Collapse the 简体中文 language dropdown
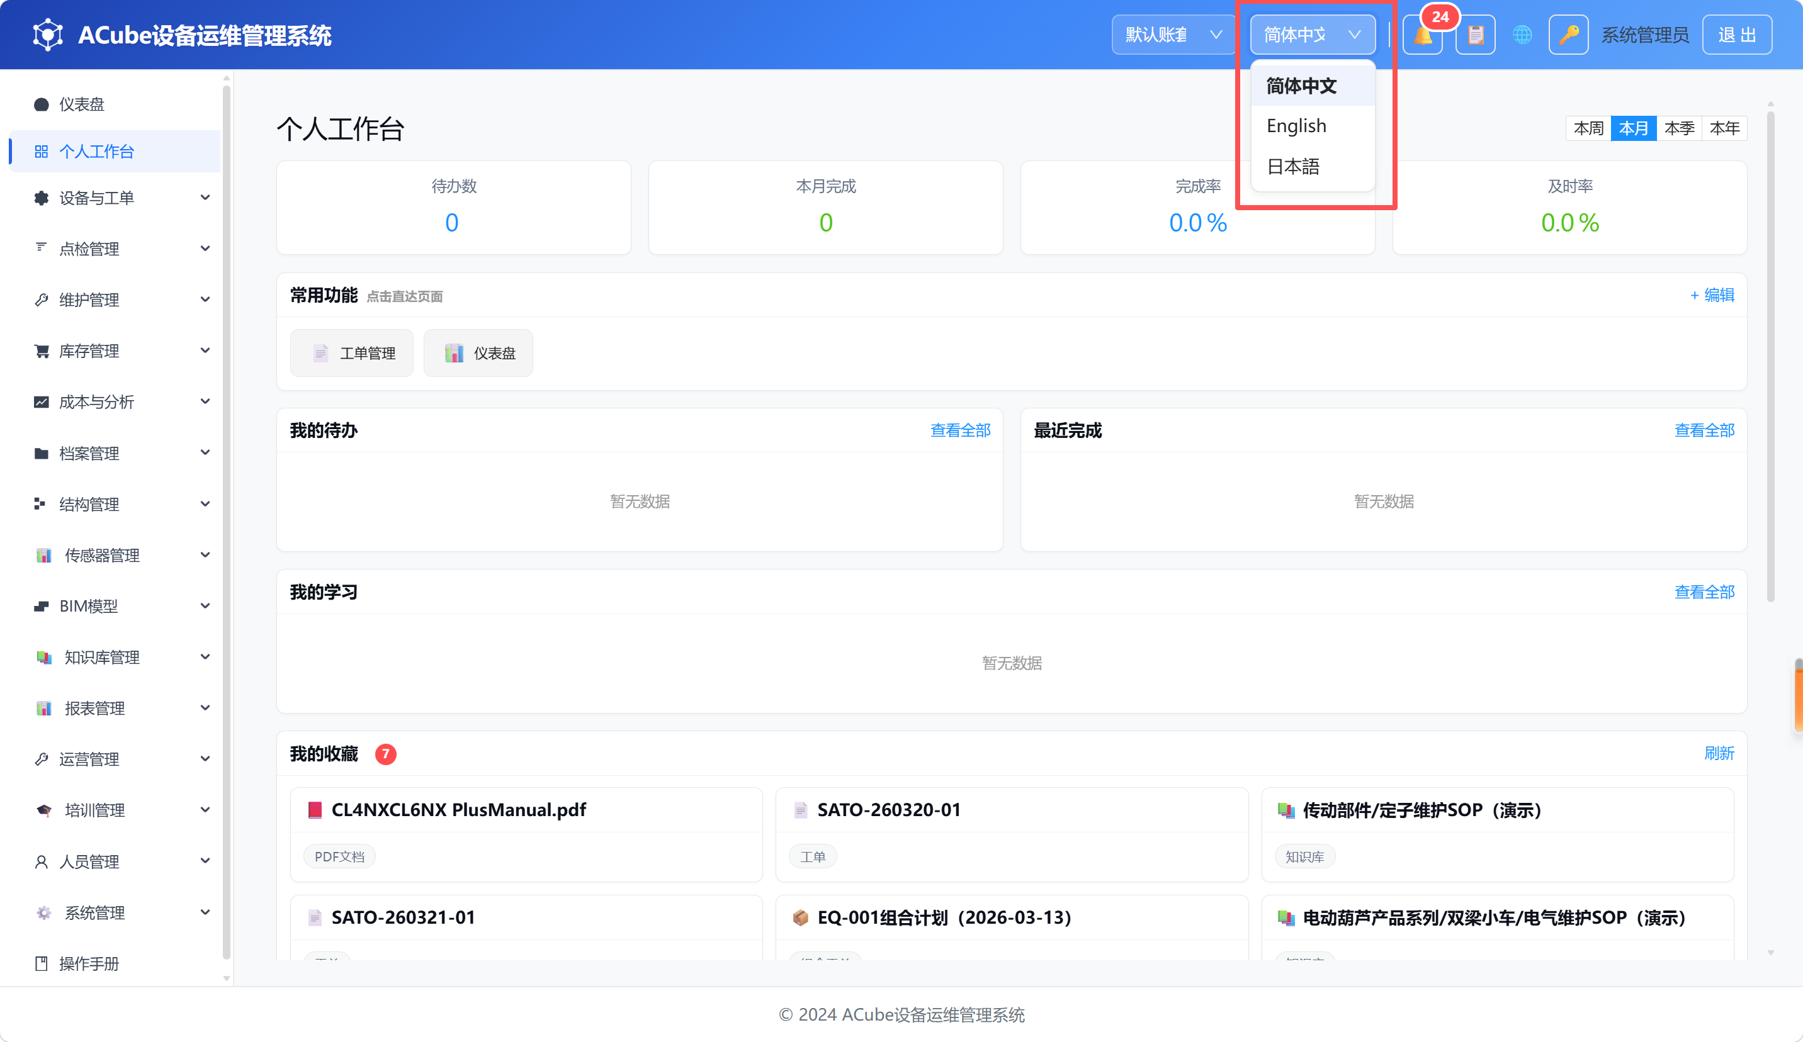Image resolution: width=1803 pixels, height=1042 pixels. pyautogui.click(x=1312, y=35)
